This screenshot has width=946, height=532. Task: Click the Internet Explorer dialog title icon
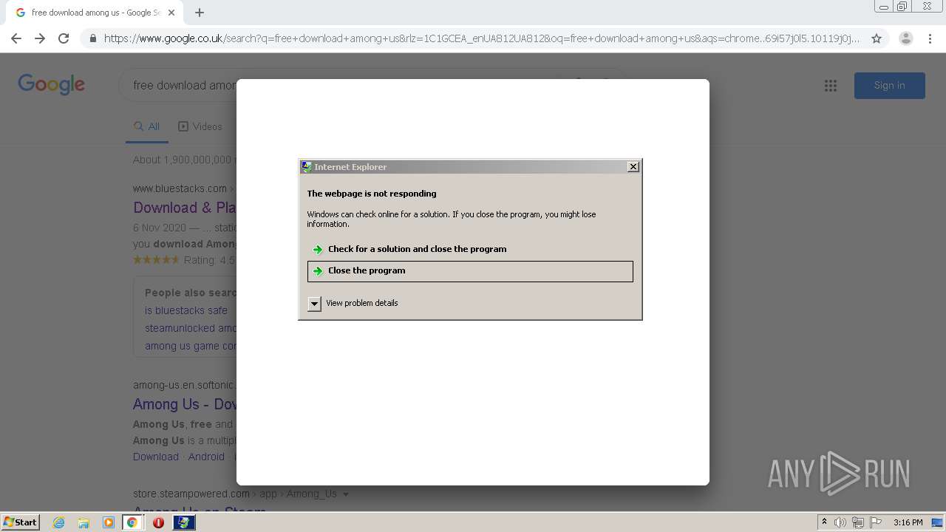click(307, 167)
